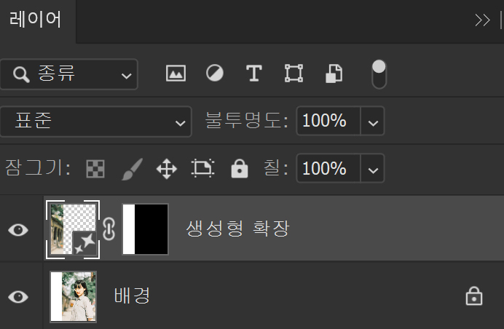This screenshot has width=504, height=329.
Task: Filter layers by pixel image icon
Action: (x=176, y=74)
